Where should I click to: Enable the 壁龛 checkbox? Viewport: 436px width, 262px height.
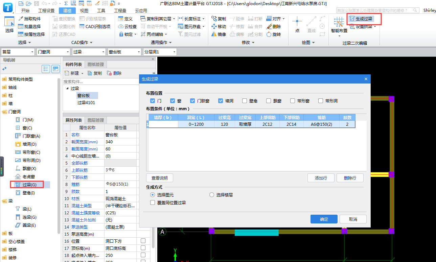[x=245, y=101]
